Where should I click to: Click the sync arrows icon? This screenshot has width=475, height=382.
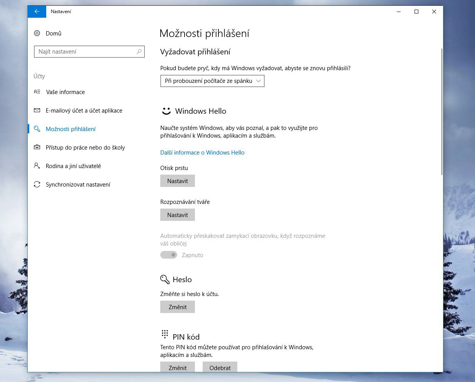[x=37, y=184]
